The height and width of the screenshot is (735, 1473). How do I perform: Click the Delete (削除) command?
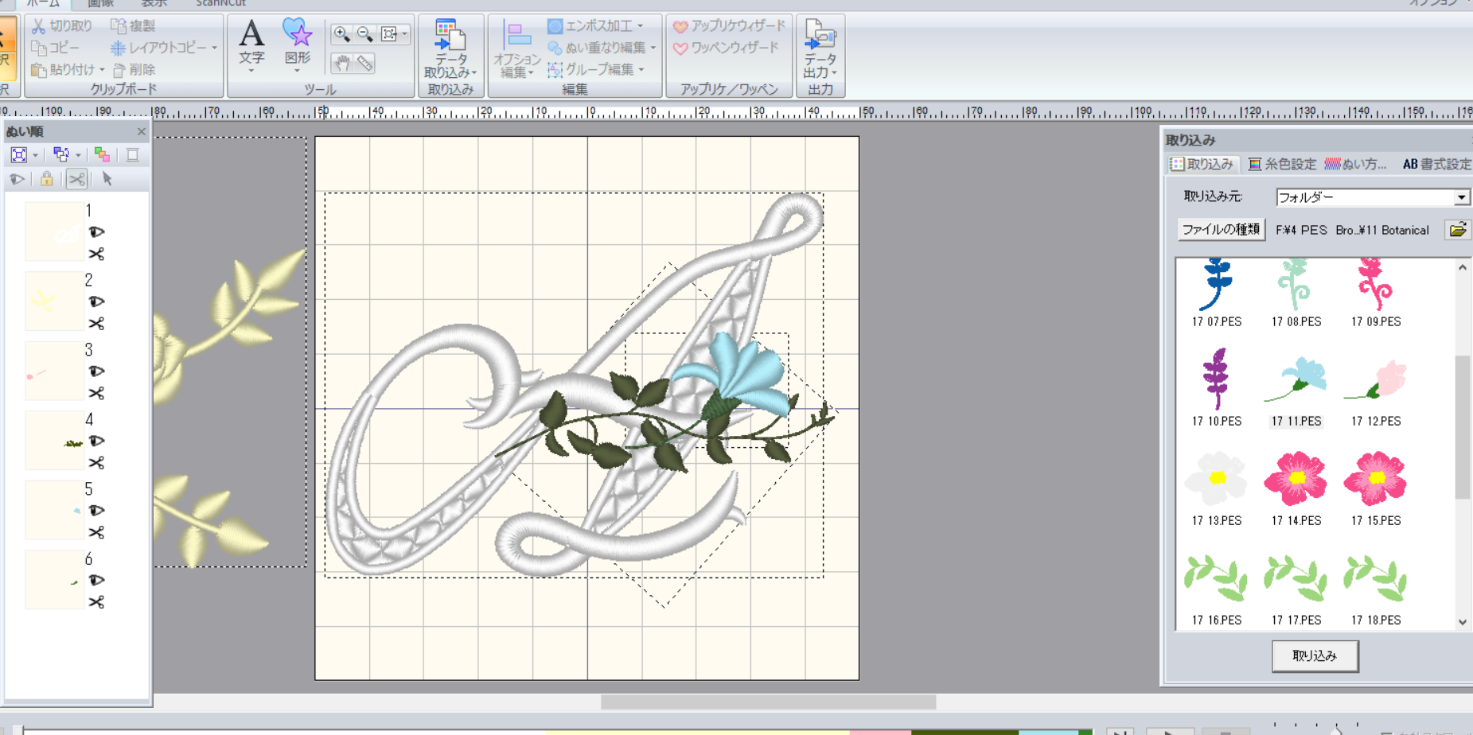[134, 70]
